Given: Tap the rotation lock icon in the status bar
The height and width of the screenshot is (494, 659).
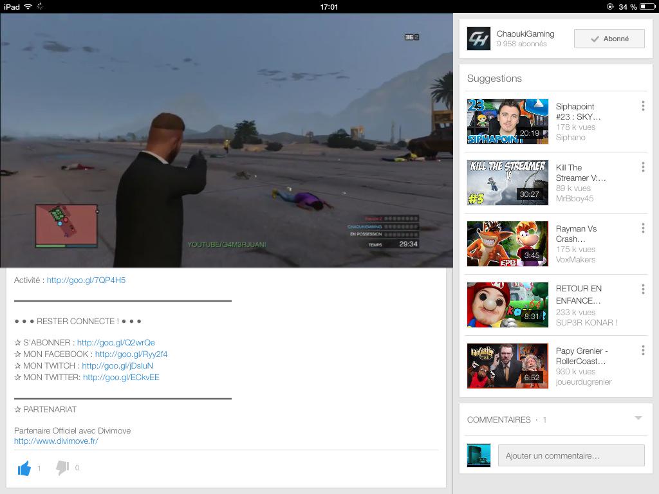Looking at the screenshot, I should [610, 6].
